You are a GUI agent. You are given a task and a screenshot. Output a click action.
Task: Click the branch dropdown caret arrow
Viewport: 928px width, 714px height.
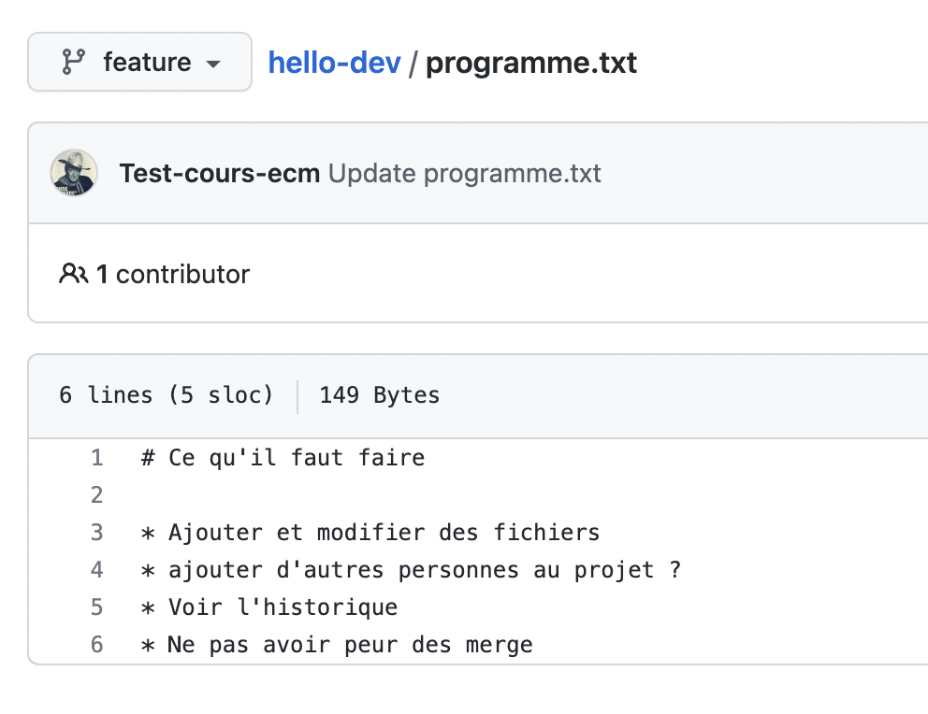point(213,64)
